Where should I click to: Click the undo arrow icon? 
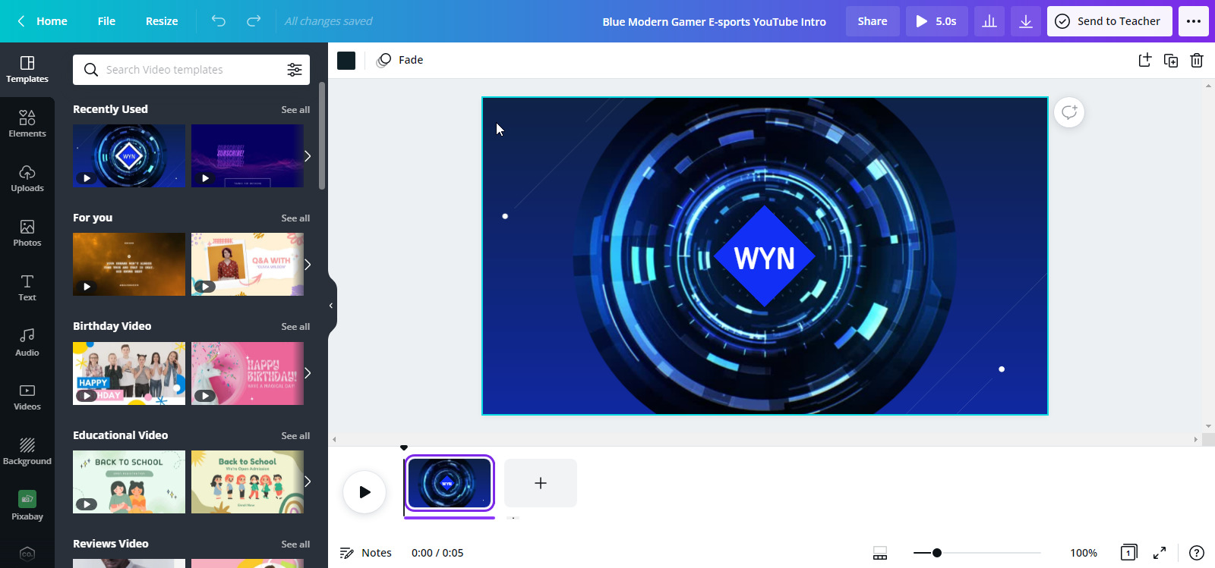click(219, 21)
